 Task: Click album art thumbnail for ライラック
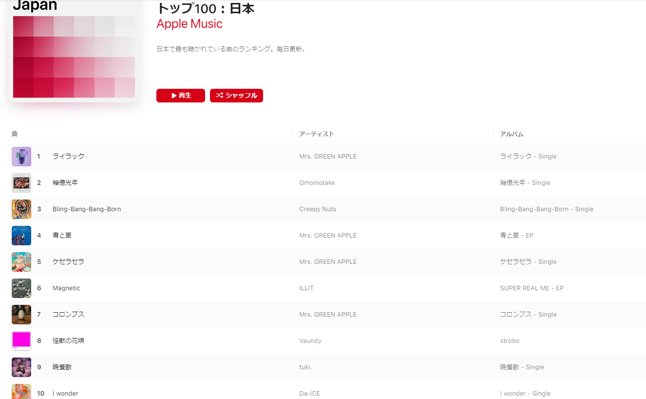pyautogui.click(x=21, y=157)
